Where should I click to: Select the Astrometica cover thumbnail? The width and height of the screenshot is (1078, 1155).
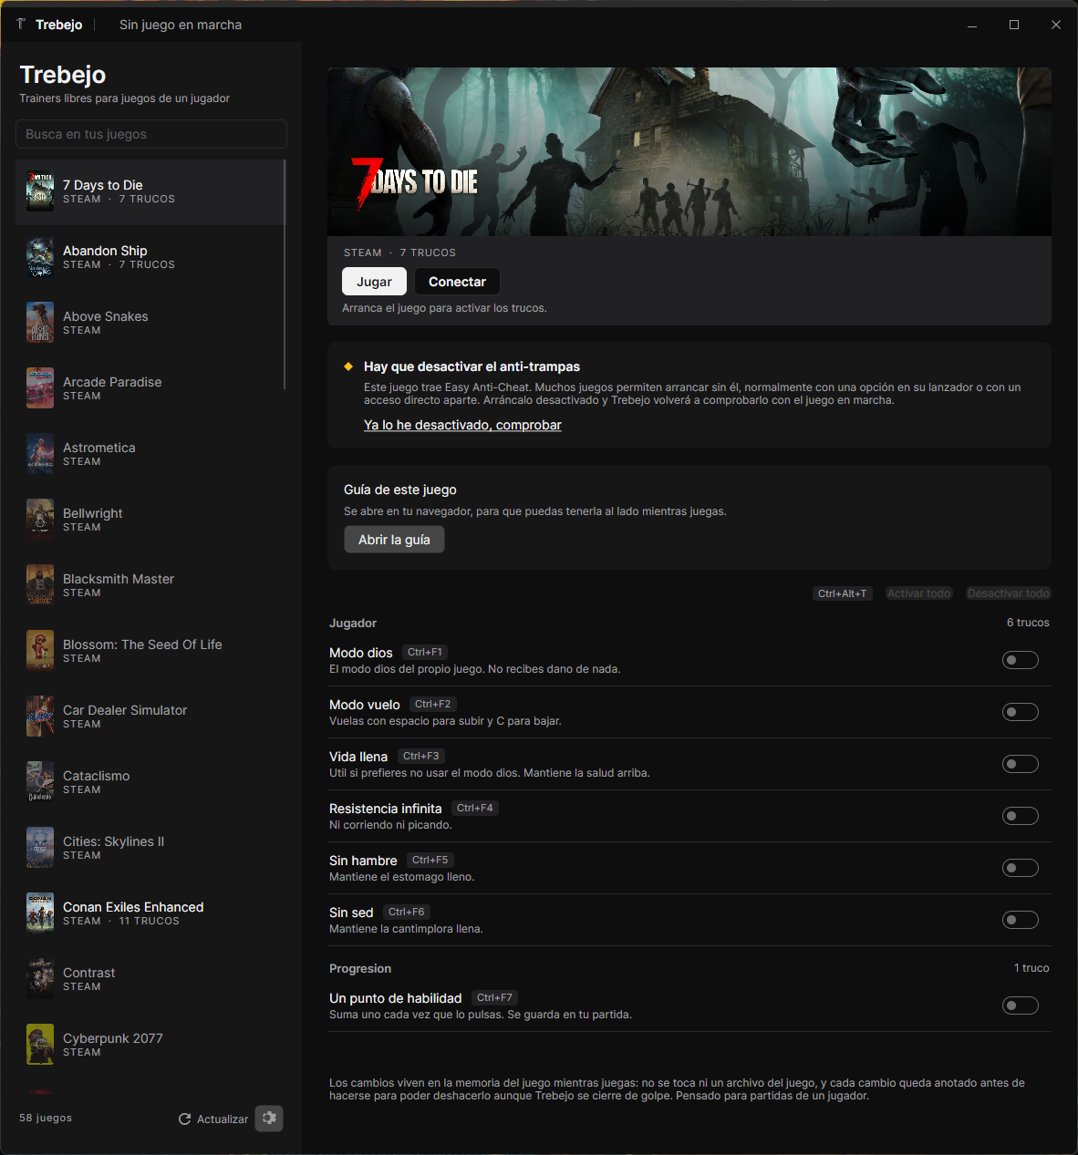click(40, 454)
